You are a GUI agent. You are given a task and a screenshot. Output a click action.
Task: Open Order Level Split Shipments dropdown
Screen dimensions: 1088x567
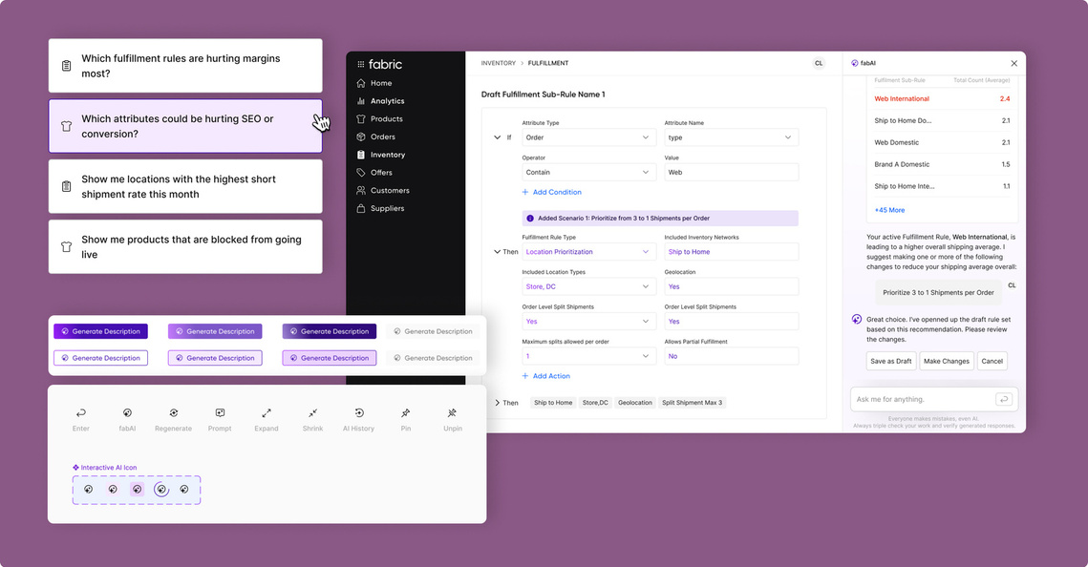coord(588,321)
